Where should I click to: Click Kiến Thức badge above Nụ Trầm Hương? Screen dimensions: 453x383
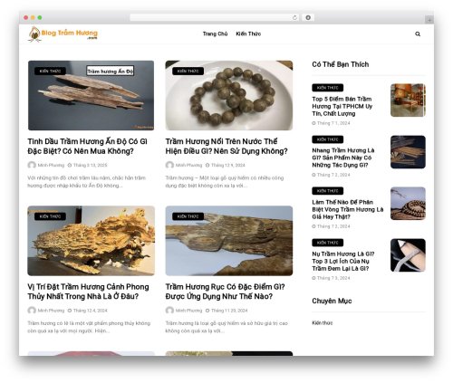[328, 243]
